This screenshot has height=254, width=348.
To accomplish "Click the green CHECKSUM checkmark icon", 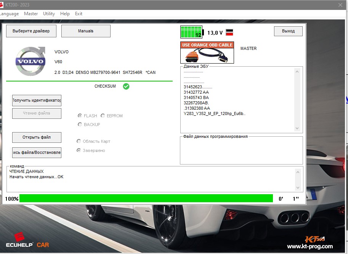I will click(126, 86).
